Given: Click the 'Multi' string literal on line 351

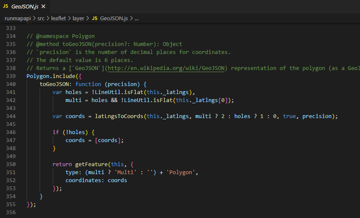Looking at the screenshot, I should pyautogui.click(x=125, y=172).
